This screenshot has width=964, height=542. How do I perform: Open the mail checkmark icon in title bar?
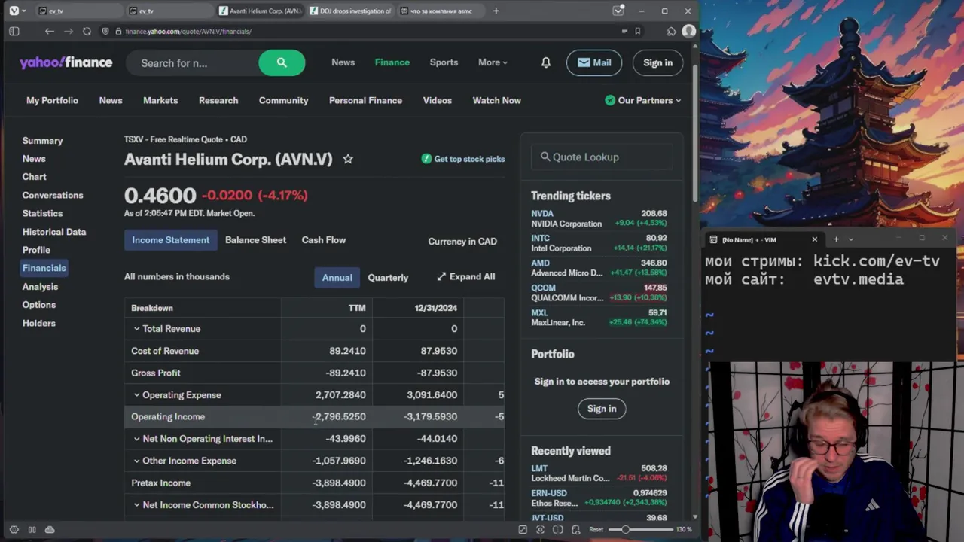618,11
